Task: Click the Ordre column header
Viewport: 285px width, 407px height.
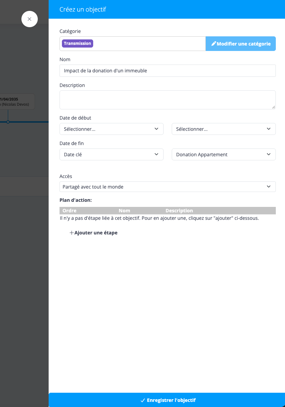Action: 69,211
